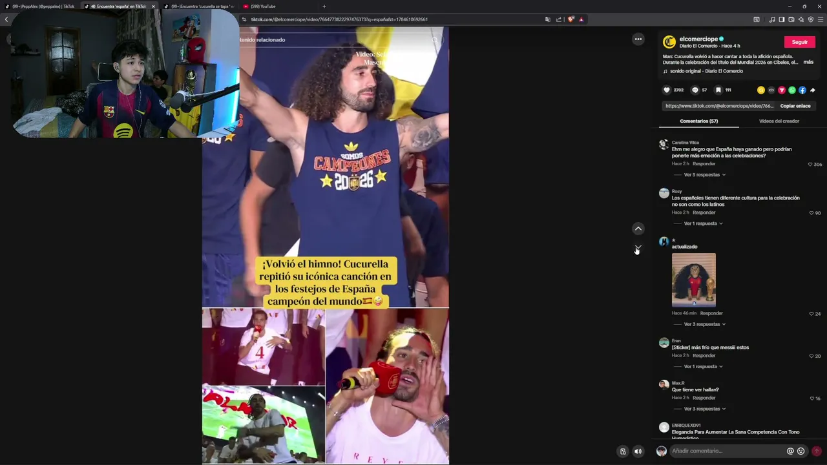Open the elcomerciope profile name

698,39
